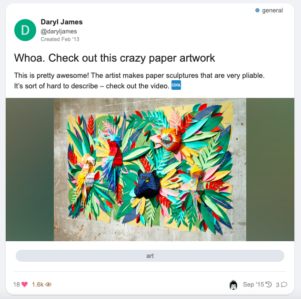The width and height of the screenshot is (301, 299).
Task: Open the speech bubble replies icon
Action: pyautogui.click(x=284, y=284)
